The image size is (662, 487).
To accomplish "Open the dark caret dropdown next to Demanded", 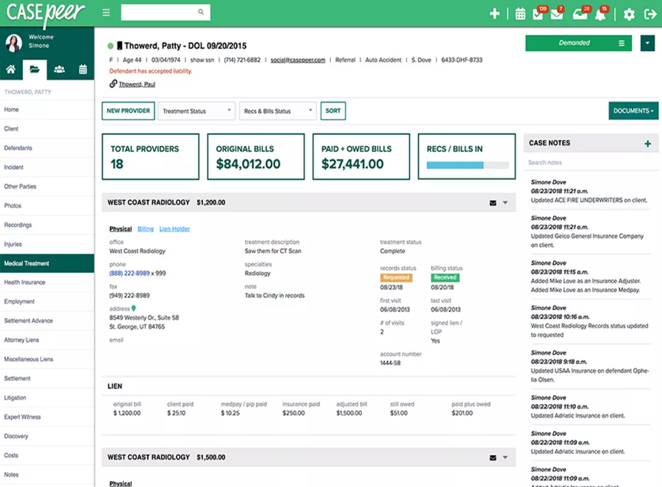I will (x=647, y=43).
